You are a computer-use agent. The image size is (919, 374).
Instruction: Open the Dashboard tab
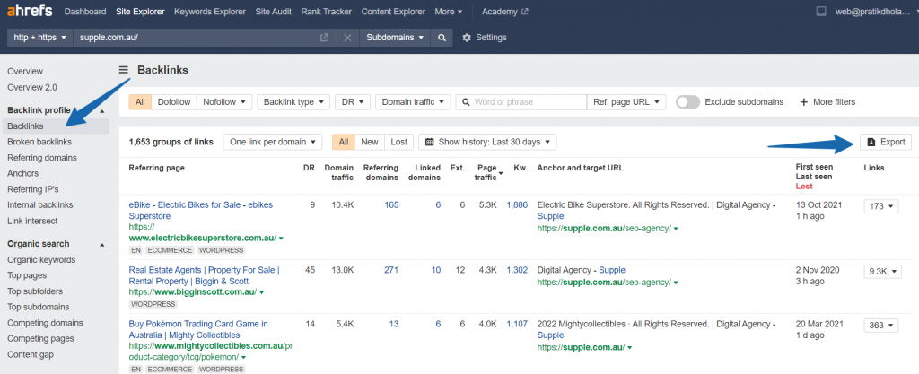tap(85, 11)
